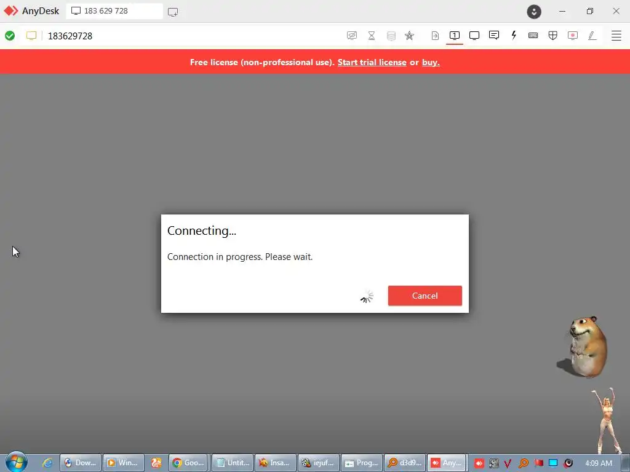Start session recording icon
The height and width of the screenshot is (472, 630).
[573, 36]
